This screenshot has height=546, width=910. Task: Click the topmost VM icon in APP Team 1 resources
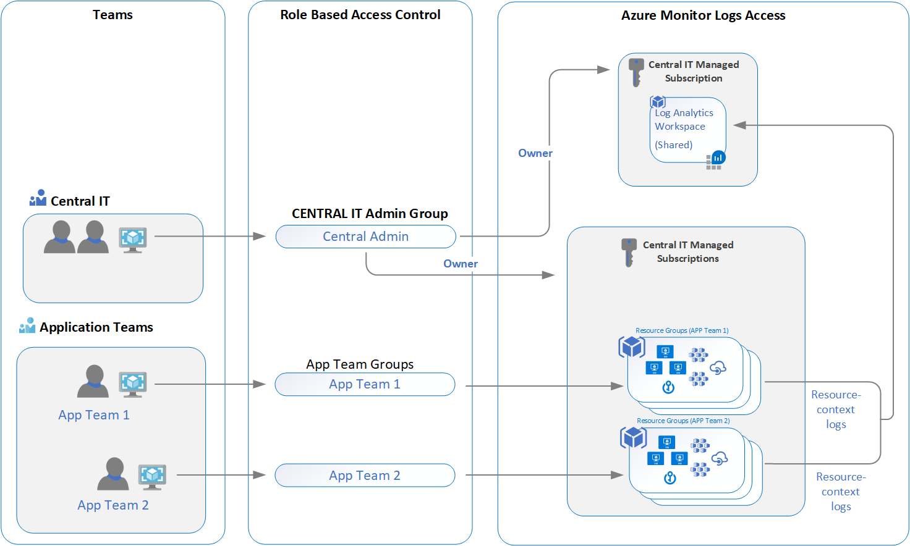coord(665,352)
